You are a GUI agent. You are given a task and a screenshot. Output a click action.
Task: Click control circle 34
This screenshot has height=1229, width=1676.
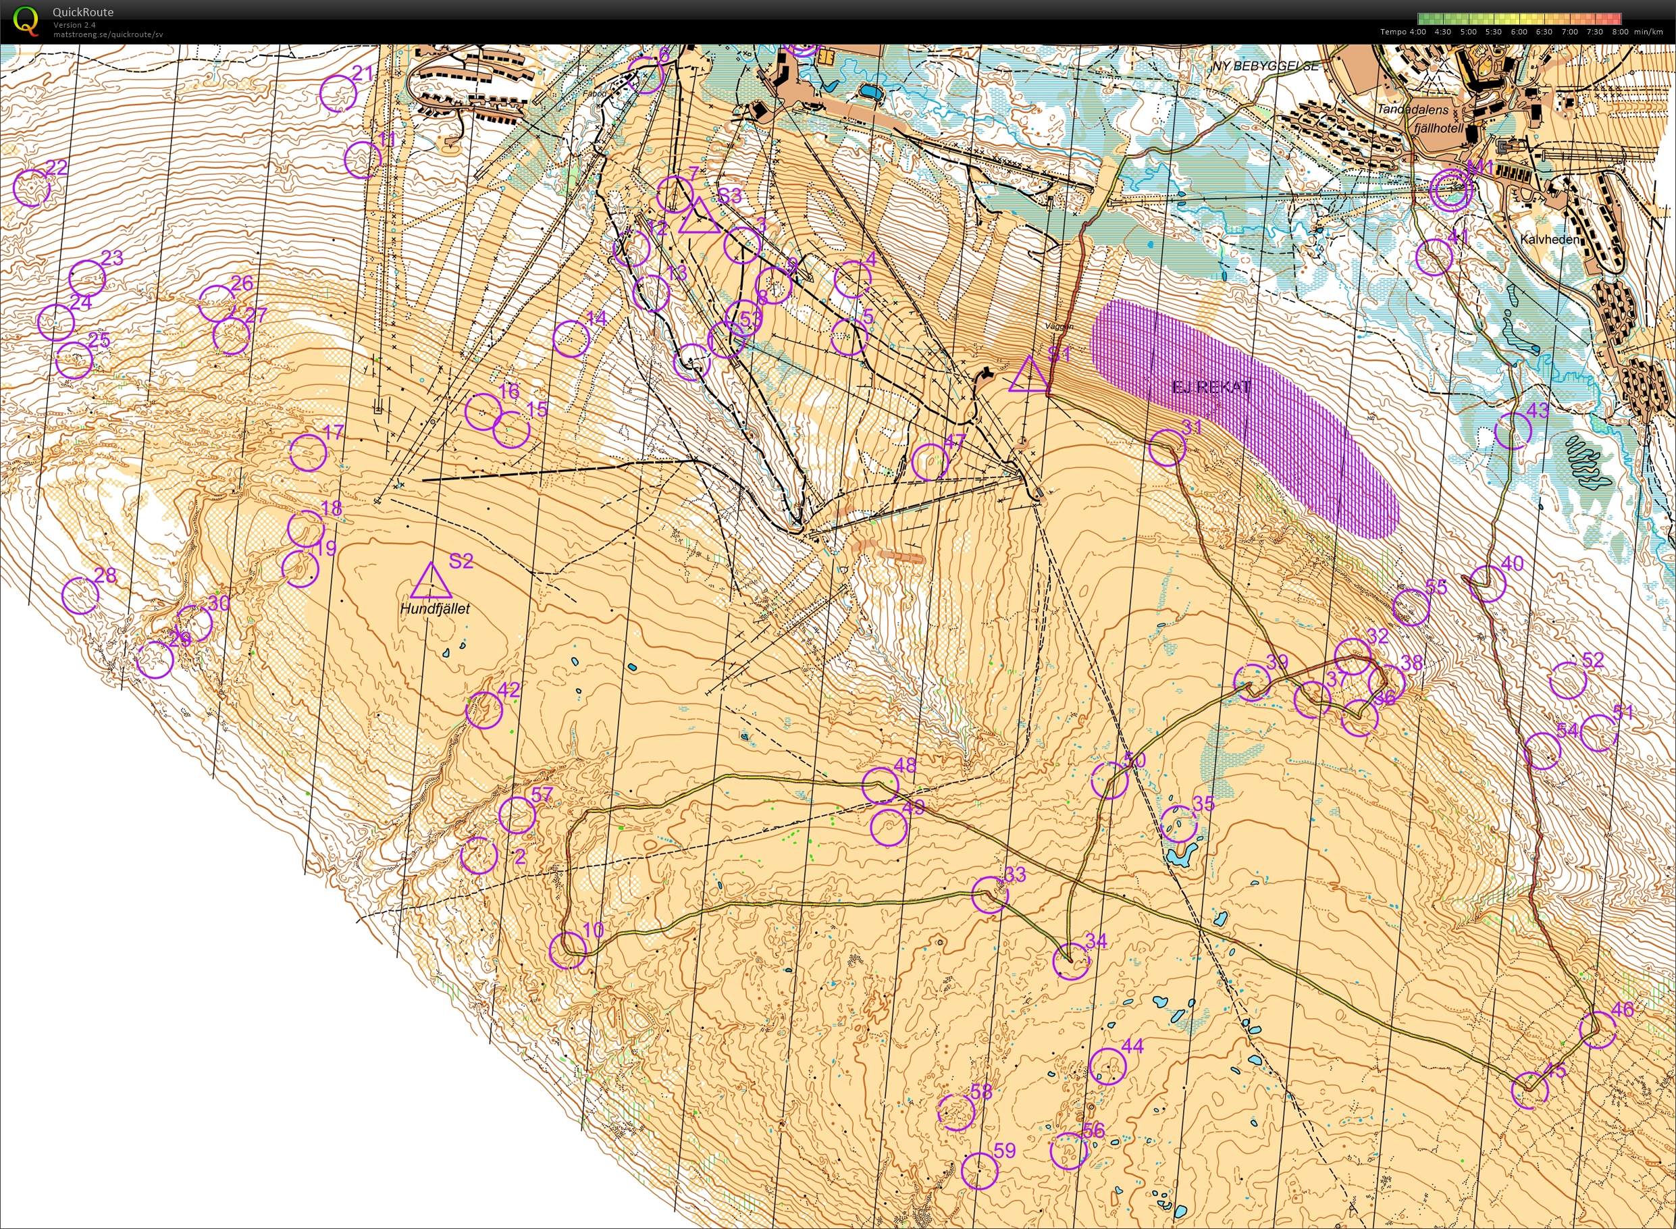point(1072,961)
